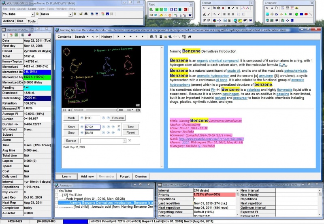This screenshot has height=224, width=324.
Task: Pause the video with the pause control
Action: 64,110
